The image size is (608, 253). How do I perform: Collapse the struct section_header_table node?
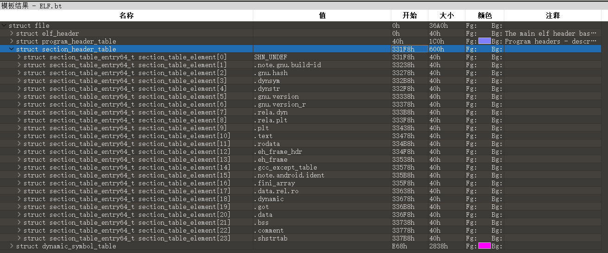click(12, 50)
